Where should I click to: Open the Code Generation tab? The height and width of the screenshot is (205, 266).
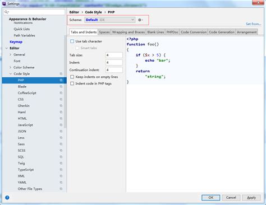pyautogui.click(x=222, y=32)
